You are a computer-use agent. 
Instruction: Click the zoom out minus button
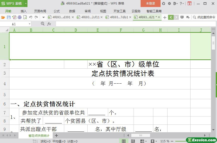(x=172, y=141)
